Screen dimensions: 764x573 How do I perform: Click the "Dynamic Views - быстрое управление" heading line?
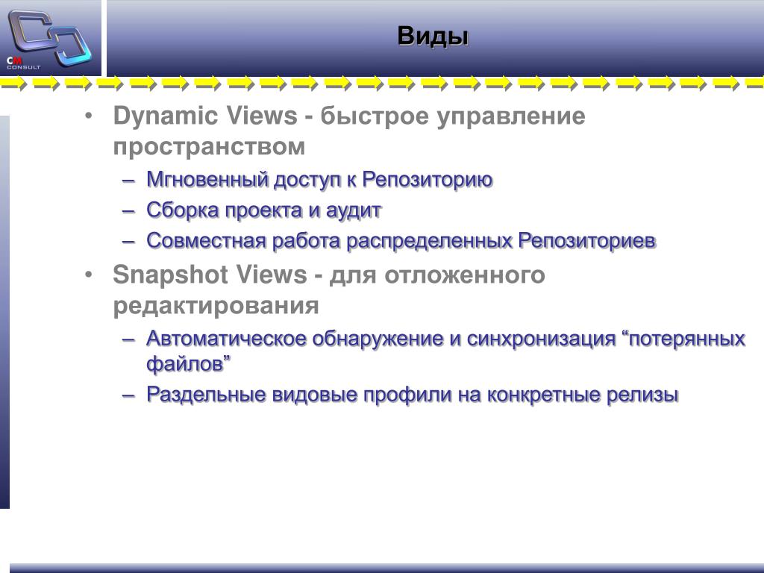coord(349,116)
